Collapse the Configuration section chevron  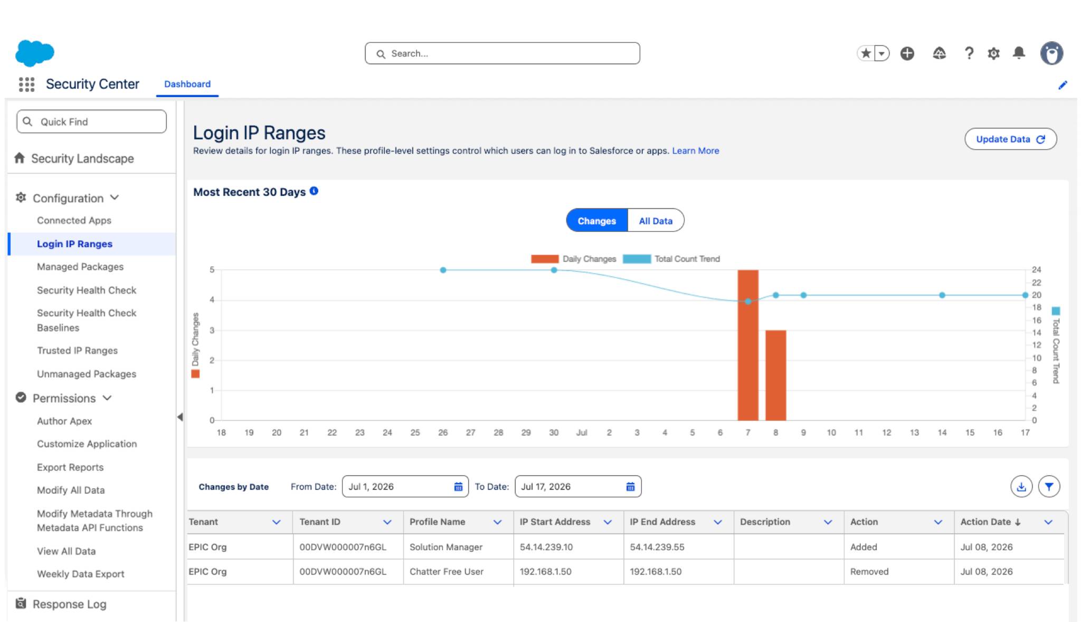pos(115,197)
